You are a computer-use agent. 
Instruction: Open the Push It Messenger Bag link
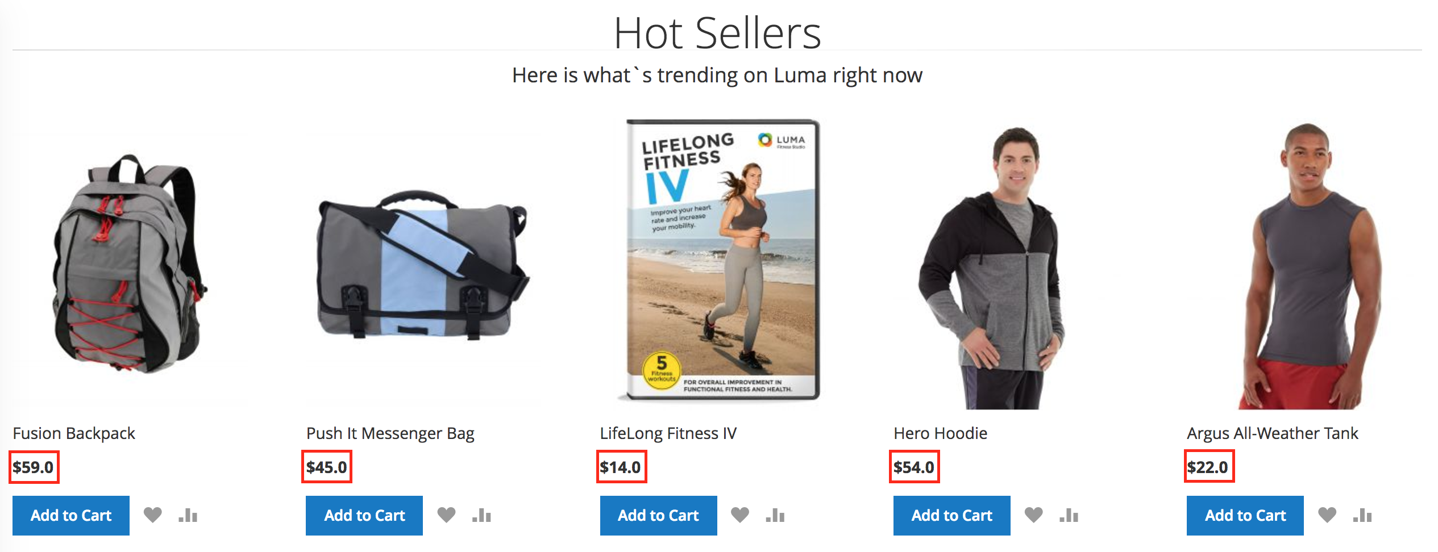pyautogui.click(x=390, y=433)
